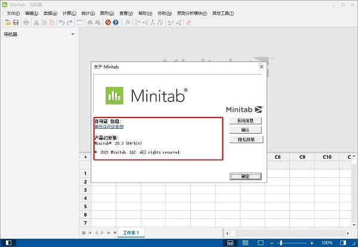Click the Open file folder icon
The height and width of the screenshot is (247, 358).
click(8, 22)
